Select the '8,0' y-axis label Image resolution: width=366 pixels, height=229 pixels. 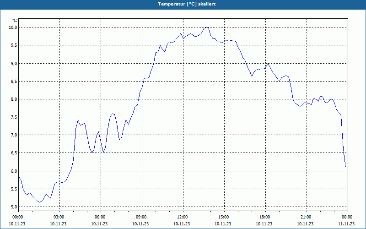click(x=14, y=99)
